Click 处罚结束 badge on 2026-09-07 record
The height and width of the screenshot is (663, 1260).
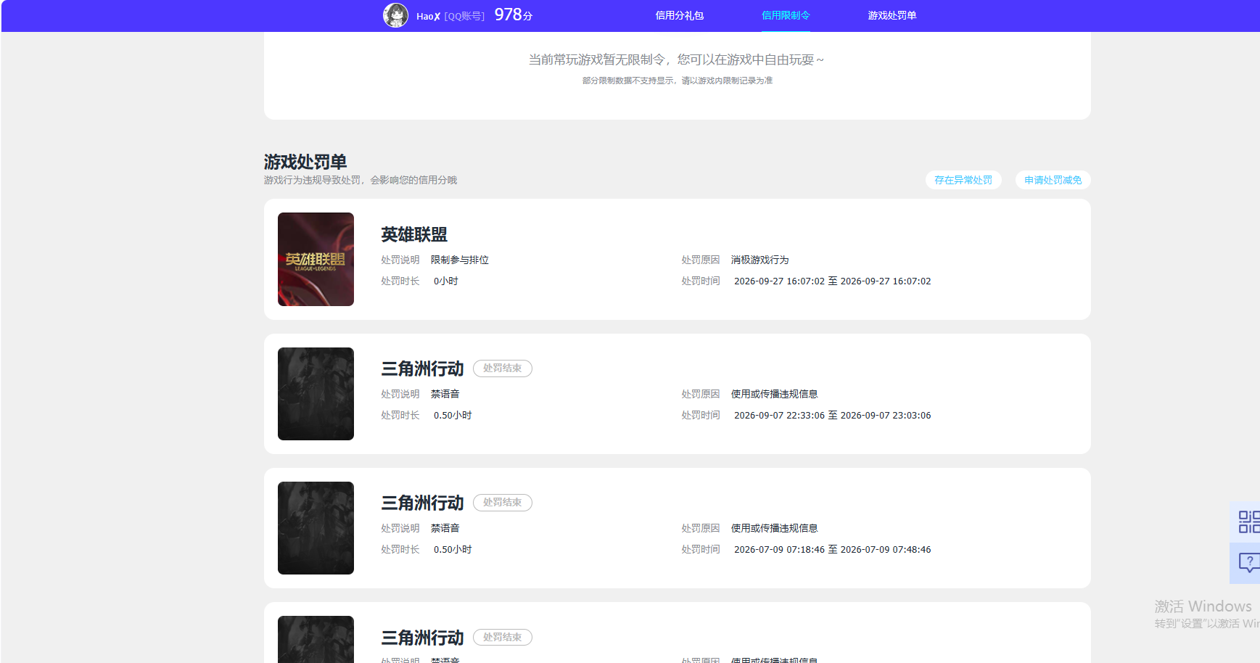[x=503, y=368]
